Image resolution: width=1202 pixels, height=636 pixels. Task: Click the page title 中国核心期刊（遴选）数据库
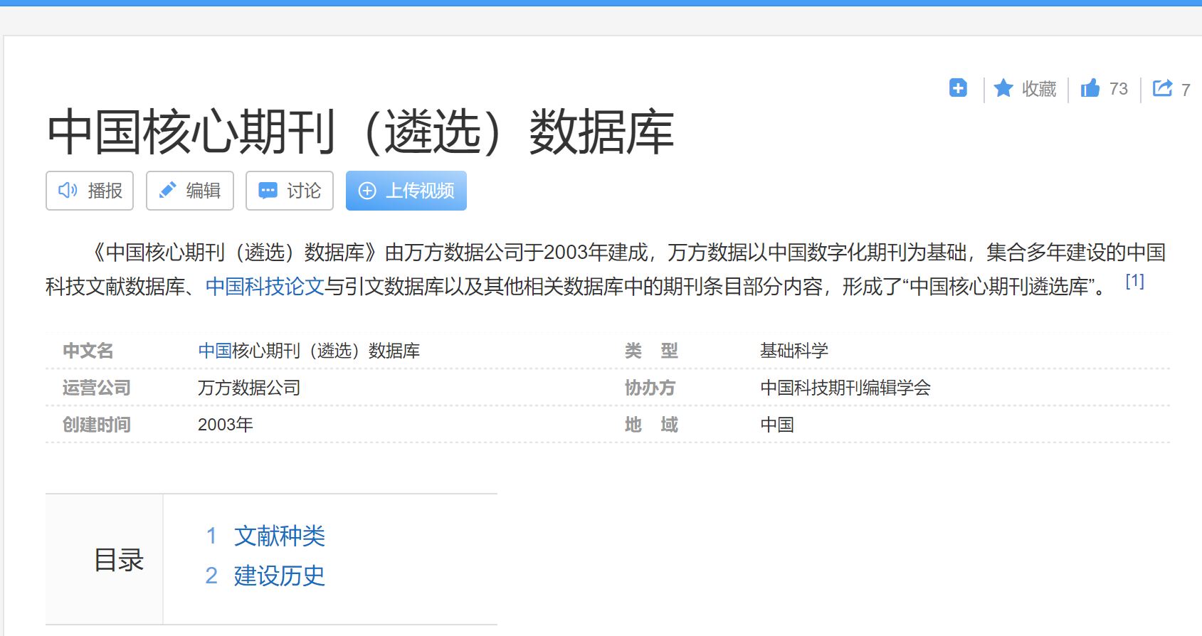point(361,132)
